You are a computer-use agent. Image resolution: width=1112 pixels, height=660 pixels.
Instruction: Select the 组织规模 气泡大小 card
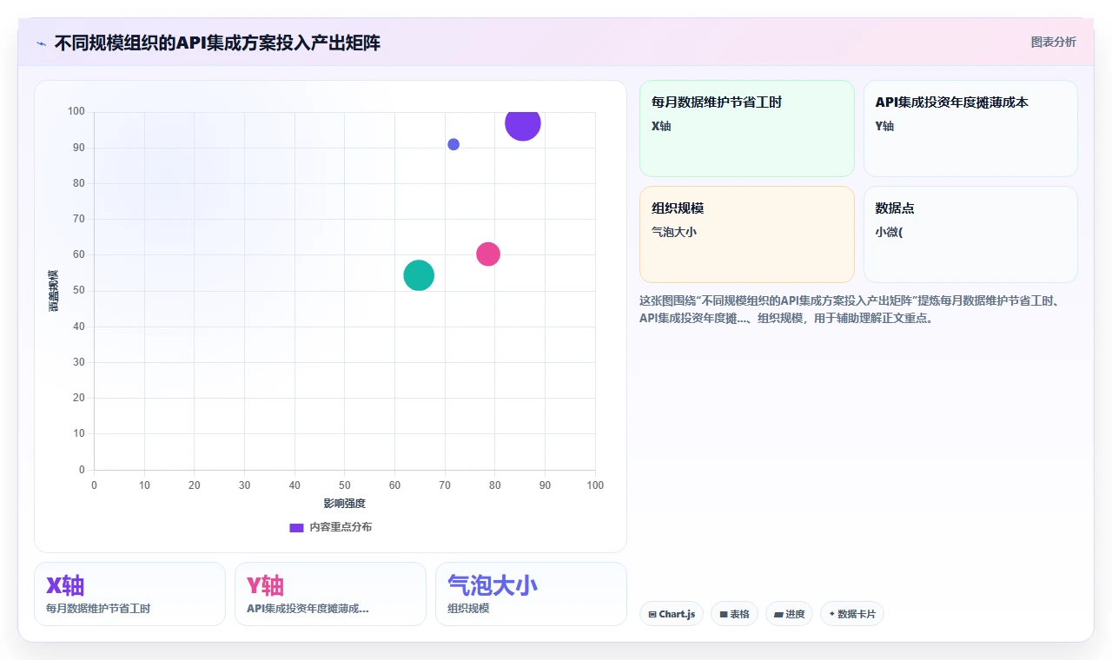pos(747,234)
